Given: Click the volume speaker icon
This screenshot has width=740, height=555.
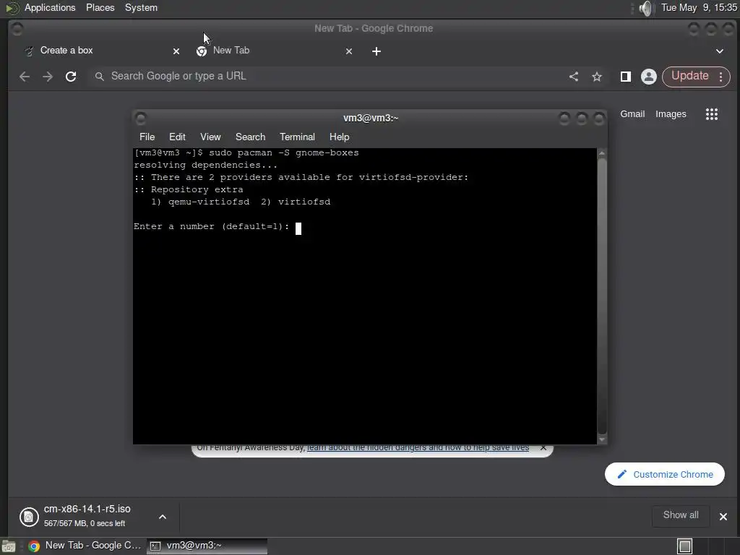Looking at the screenshot, I should (x=645, y=8).
